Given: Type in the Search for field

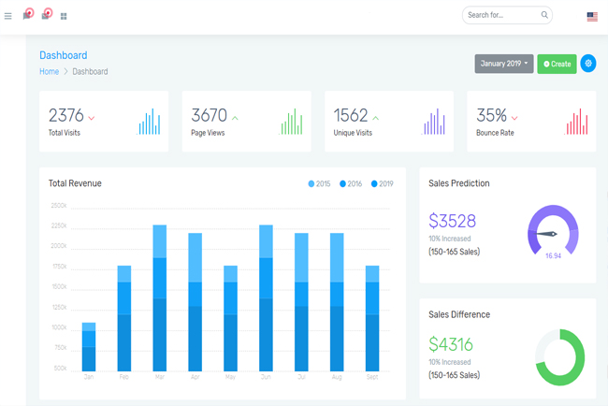Looking at the screenshot, I should point(500,15).
